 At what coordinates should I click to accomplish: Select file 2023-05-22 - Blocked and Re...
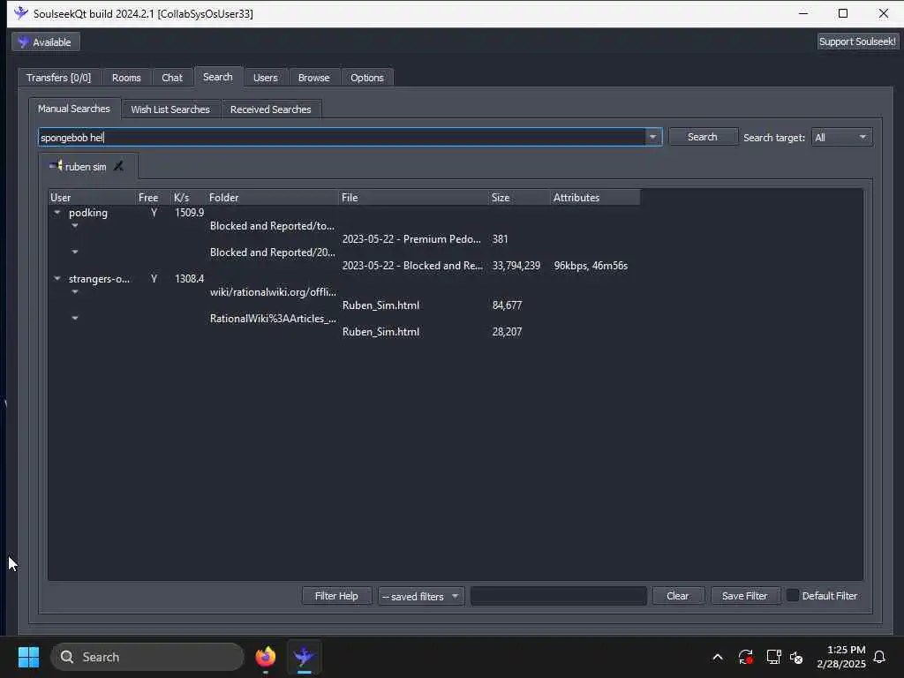(x=412, y=265)
